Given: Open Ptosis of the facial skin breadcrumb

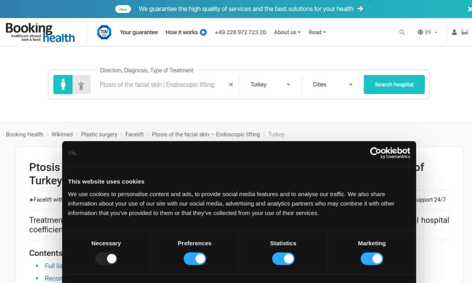Looking at the screenshot, I should pyautogui.click(x=206, y=134).
